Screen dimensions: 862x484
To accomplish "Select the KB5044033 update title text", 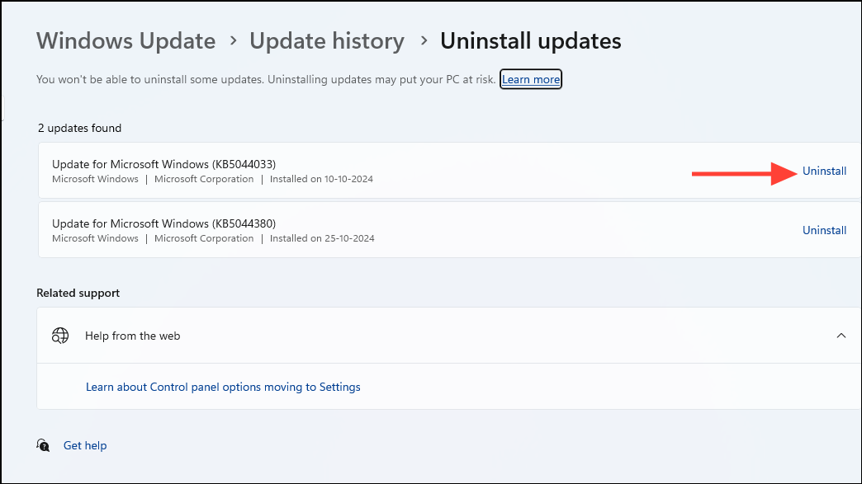I will (x=163, y=164).
